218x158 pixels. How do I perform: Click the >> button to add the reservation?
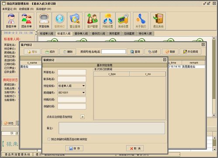tap(83, 117)
